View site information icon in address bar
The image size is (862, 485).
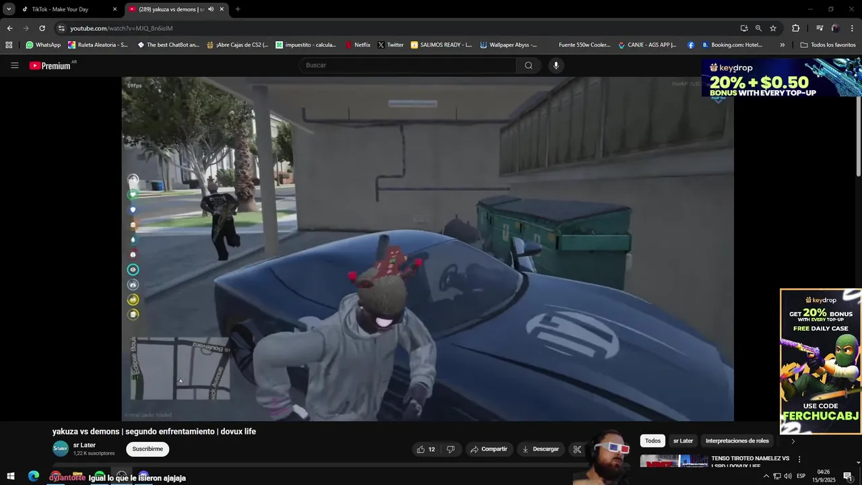click(x=61, y=28)
